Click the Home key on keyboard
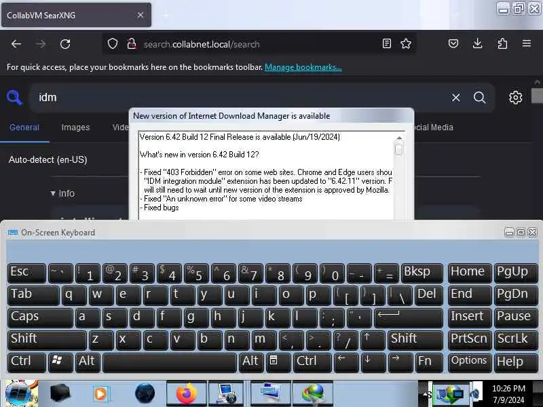The image size is (543, 407). click(x=470, y=273)
